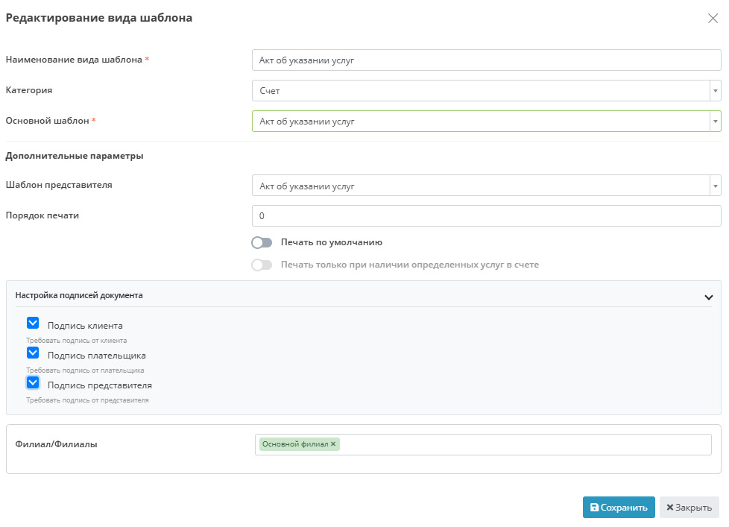Click the 'Настройка подписей документа' header
Image resolution: width=729 pixels, height=527 pixels.
tap(79, 295)
